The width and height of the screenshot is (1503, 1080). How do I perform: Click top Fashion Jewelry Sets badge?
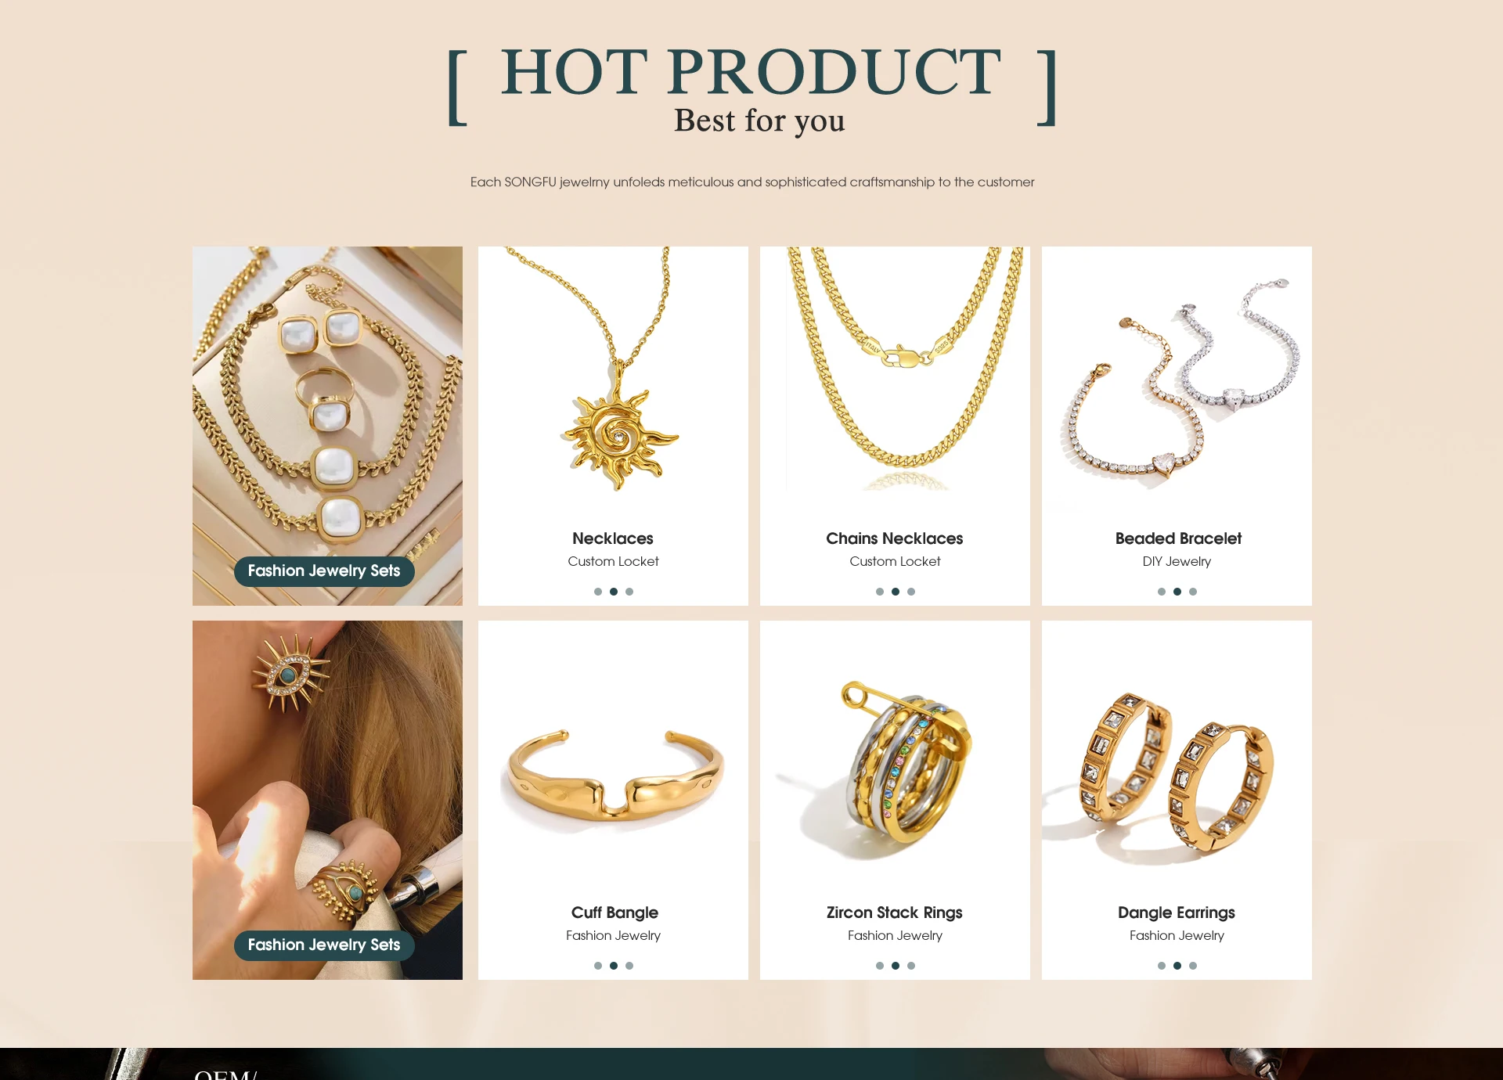pos(324,571)
